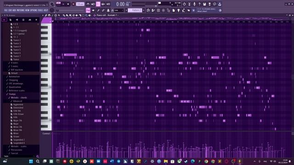This screenshot has height=165, width=294.
Task: Open the Channel rack icon
Action: point(158,10)
